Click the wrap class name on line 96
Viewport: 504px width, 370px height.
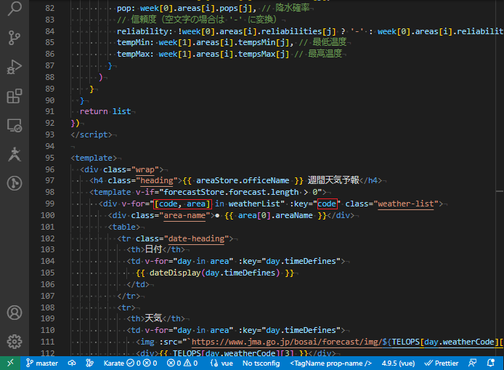[145, 169]
